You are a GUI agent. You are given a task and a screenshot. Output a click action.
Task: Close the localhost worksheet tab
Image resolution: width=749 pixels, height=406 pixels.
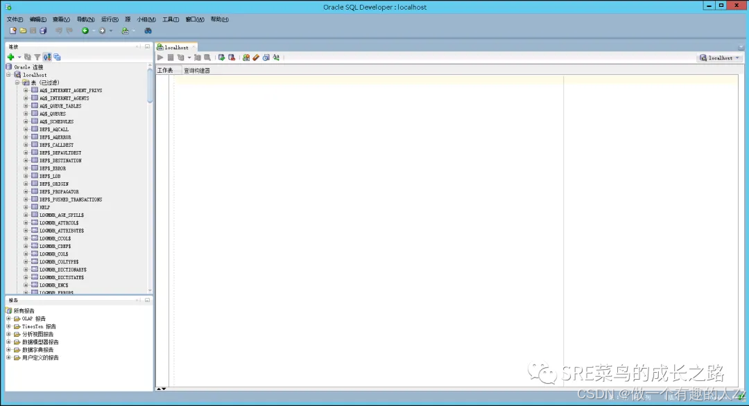193,47
